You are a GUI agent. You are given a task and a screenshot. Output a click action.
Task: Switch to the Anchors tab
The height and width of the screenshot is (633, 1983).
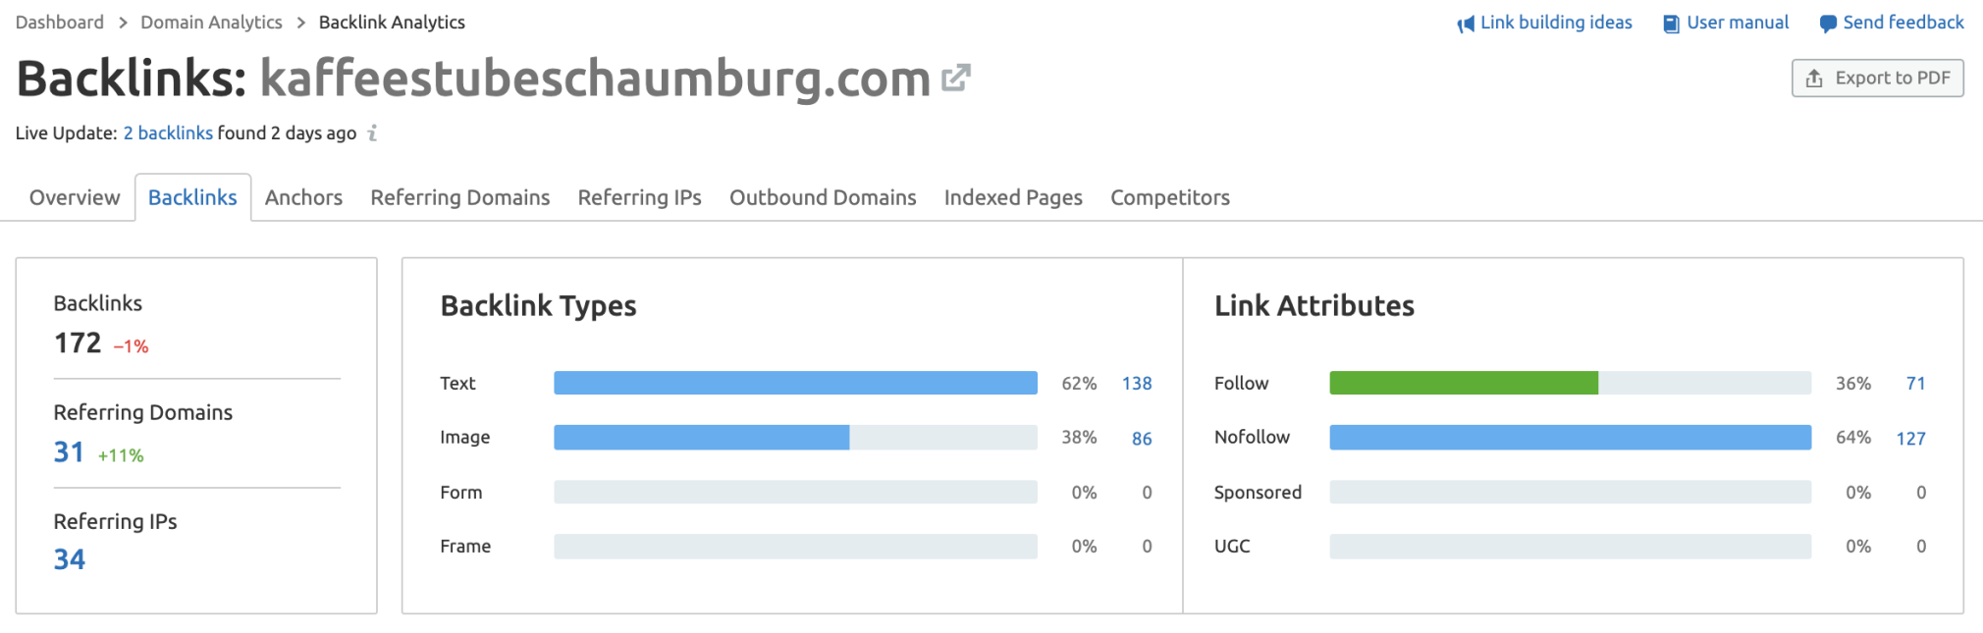pyautogui.click(x=303, y=197)
